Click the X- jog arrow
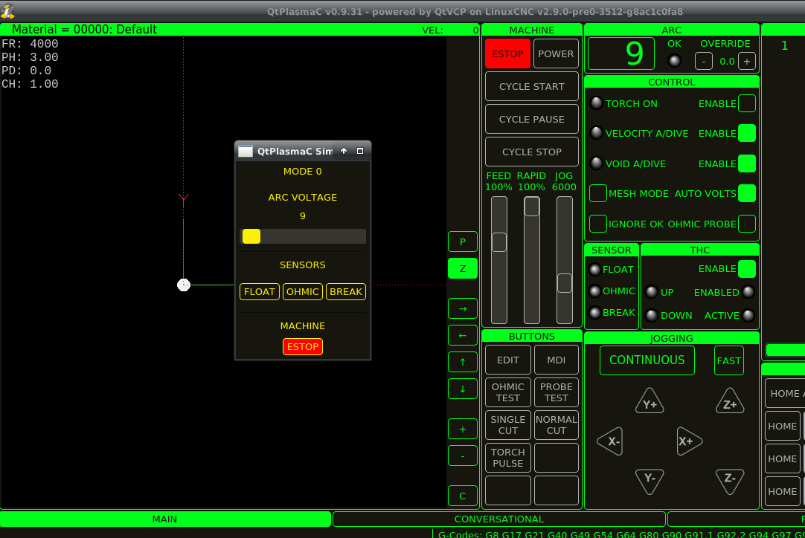 (610, 441)
